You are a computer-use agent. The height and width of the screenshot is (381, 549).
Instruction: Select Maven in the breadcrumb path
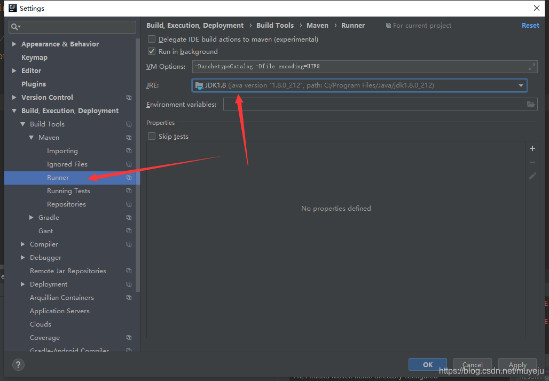click(317, 25)
